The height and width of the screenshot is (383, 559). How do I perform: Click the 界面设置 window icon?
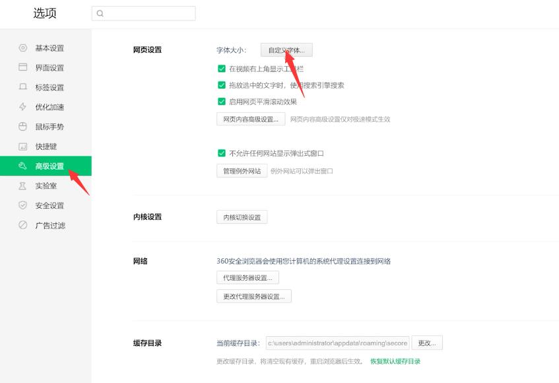pyautogui.click(x=23, y=67)
